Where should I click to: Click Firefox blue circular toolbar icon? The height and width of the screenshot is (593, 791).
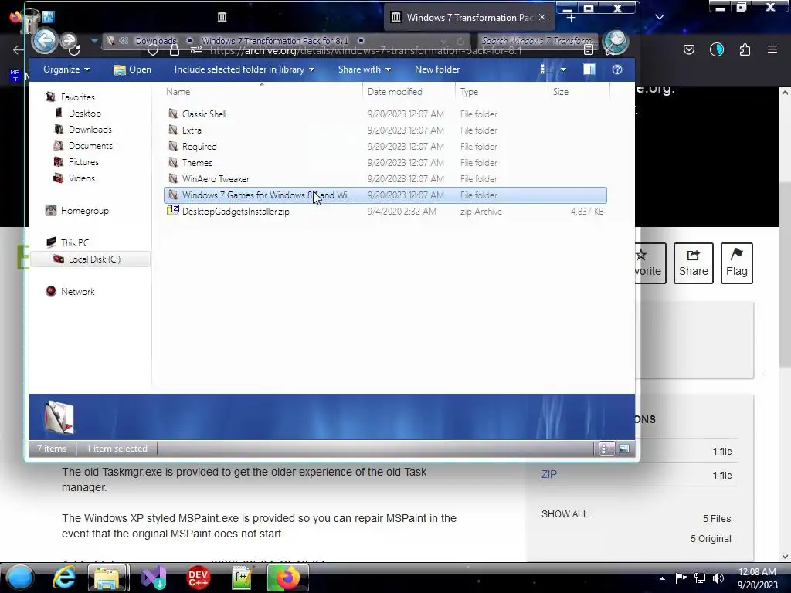(716, 49)
